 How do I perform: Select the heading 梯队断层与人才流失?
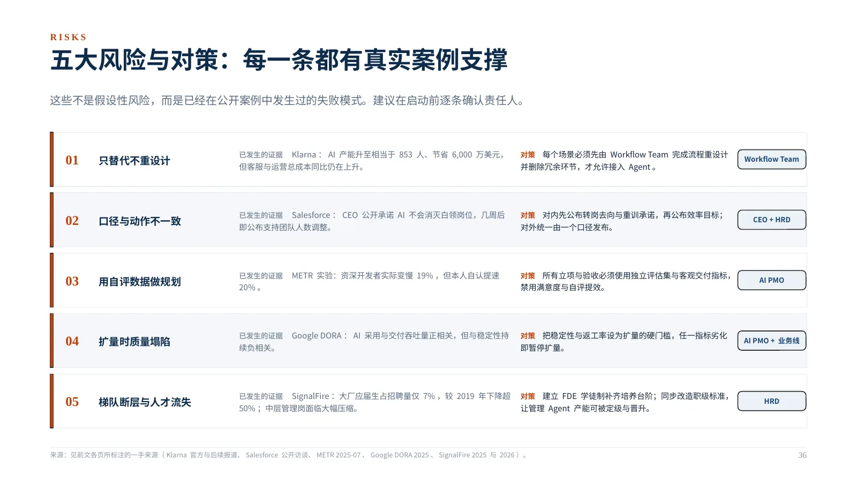[145, 402]
